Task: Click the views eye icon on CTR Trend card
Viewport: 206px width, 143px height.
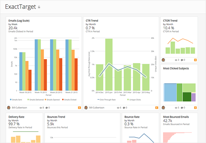Action: click(118, 108)
